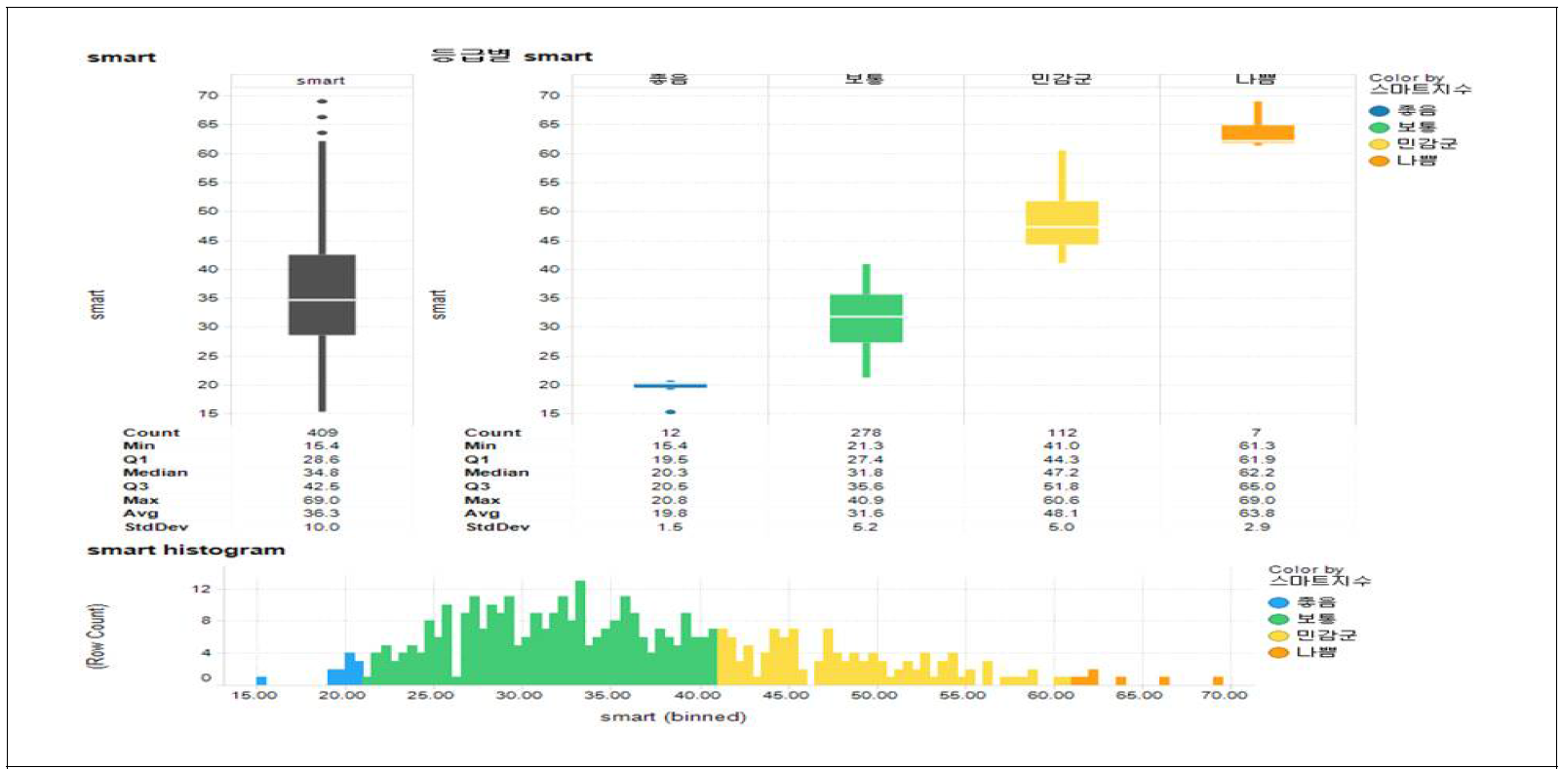The width and height of the screenshot is (1562, 769).
Task: Click the orange 나쁨 swatch in the box plot legend
Action: [1379, 161]
